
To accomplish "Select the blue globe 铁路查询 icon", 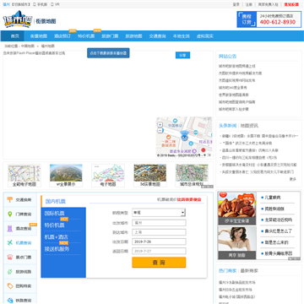I will tap(10, 300).
